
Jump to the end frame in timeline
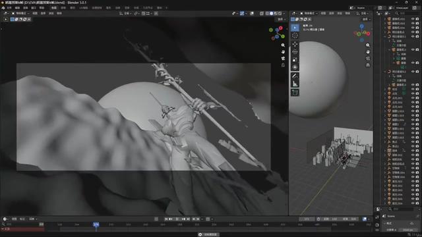click(188, 219)
